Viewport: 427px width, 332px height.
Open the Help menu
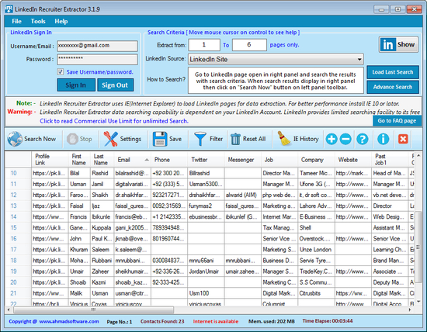[61, 21]
